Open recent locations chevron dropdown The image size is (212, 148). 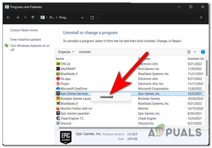[25, 18]
